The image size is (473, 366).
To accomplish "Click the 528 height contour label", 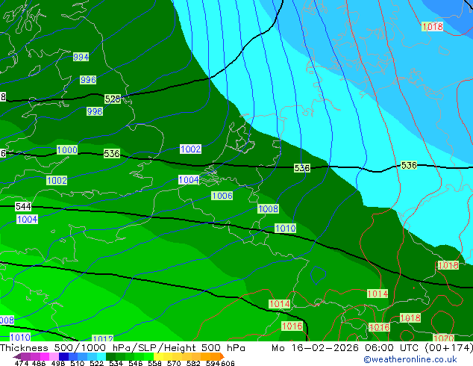I will coord(113,99).
